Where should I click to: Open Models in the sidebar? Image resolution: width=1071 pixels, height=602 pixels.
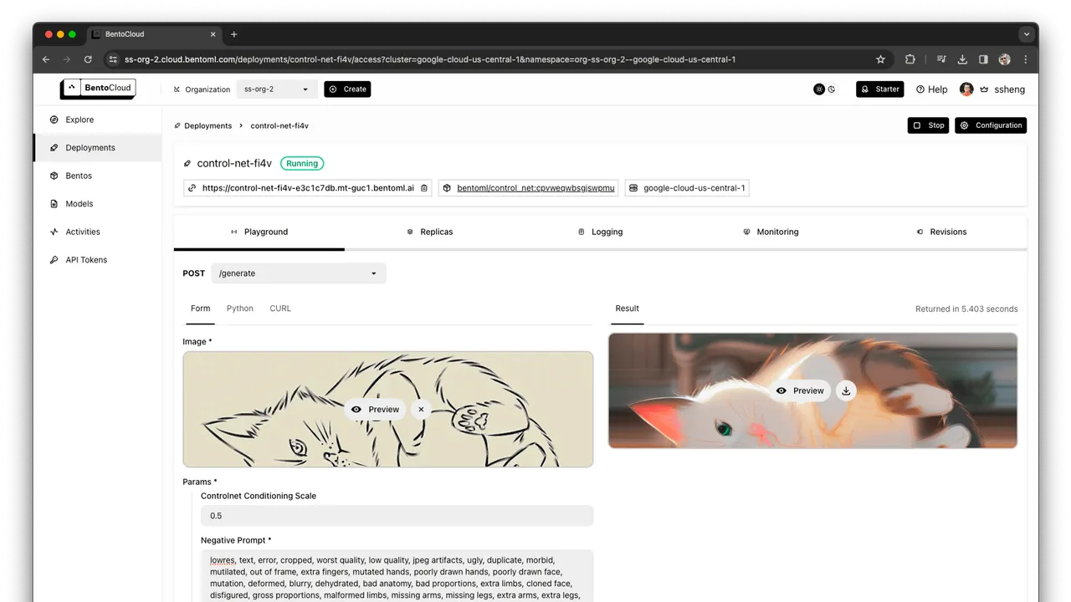[79, 204]
